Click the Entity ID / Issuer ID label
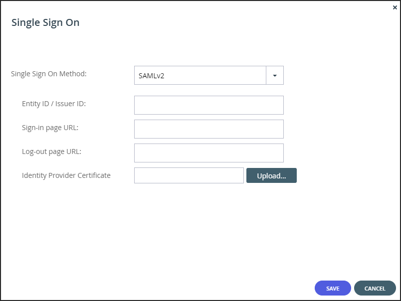Screen dimensions: 401x301 (54, 104)
